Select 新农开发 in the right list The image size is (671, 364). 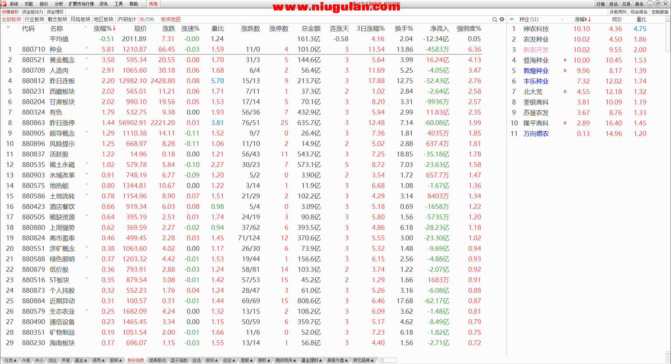(x=536, y=50)
